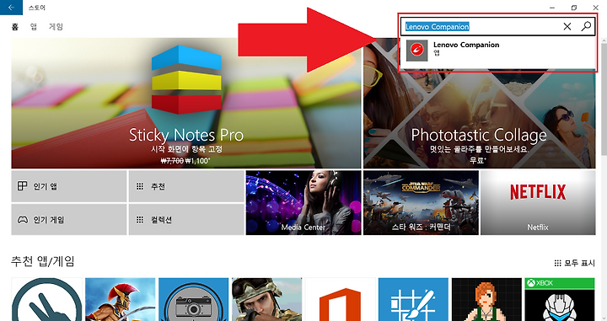This screenshot has width=607, height=321.
Task: Open the 인기 앱 tile
Action: pyautogui.click(x=69, y=186)
